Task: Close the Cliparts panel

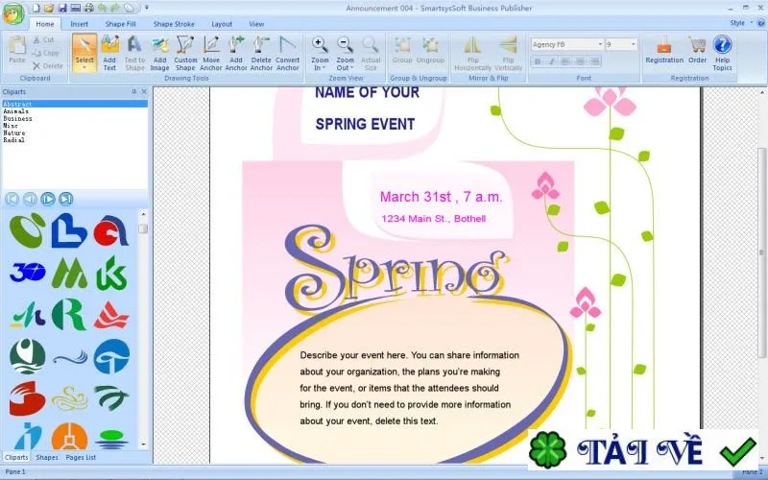Action: pyautogui.click(x=144, y=91)
